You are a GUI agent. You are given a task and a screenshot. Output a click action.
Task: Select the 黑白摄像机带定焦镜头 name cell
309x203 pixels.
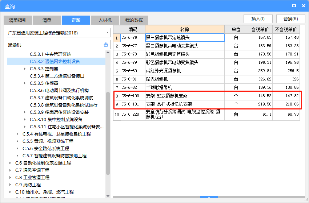(x=185, y=38)
